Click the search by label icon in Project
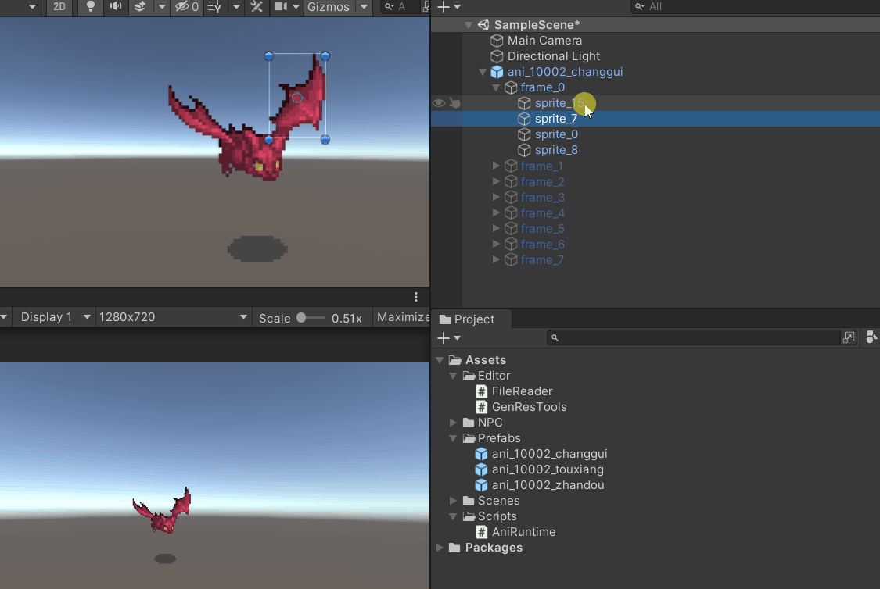 coord(871,337)
